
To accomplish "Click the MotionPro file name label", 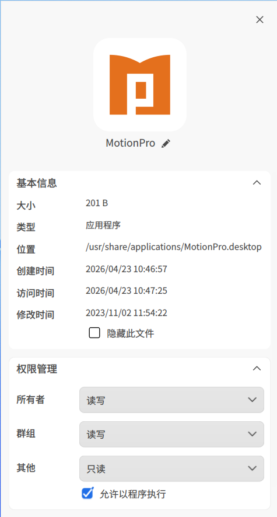I will [x=130, y=143].
